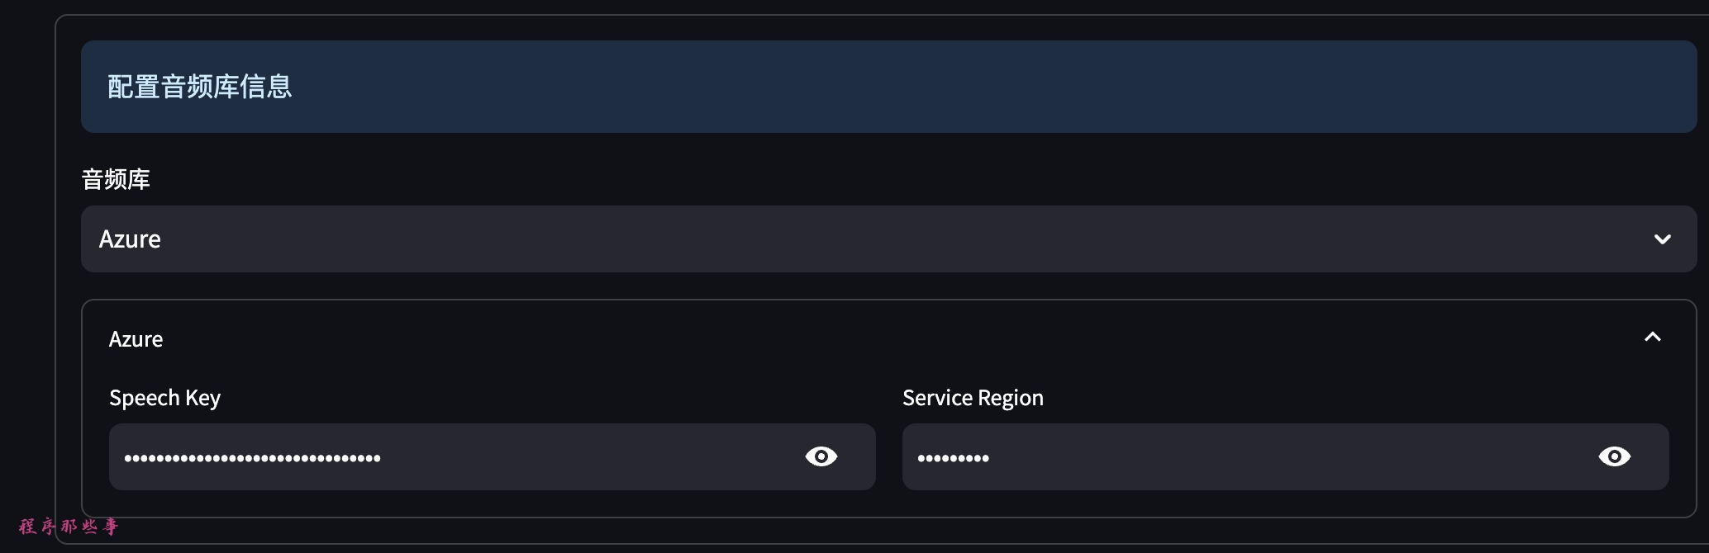Click the 程序那些事 watermark text
Screen dimensions: 1709x553
pyautogui.click(x=69, y=527)
